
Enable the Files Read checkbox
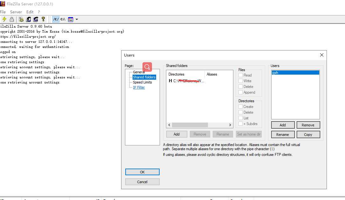240,75
